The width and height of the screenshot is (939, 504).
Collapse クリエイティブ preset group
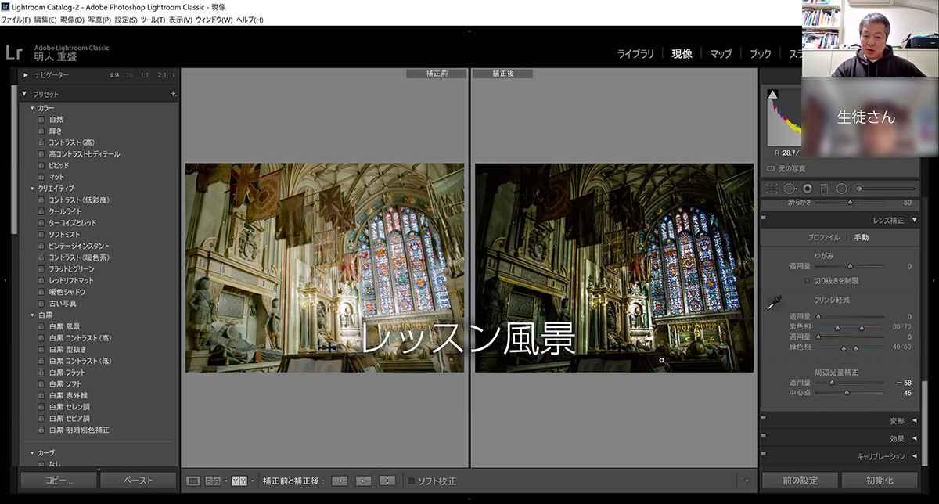click(33, 189)
